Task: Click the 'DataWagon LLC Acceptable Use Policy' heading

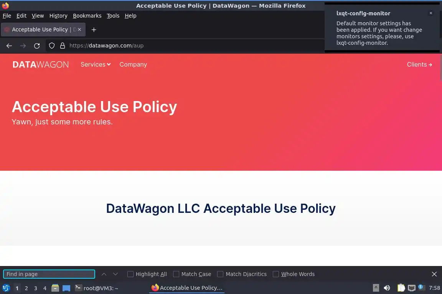Action: (x=221, y=209)
